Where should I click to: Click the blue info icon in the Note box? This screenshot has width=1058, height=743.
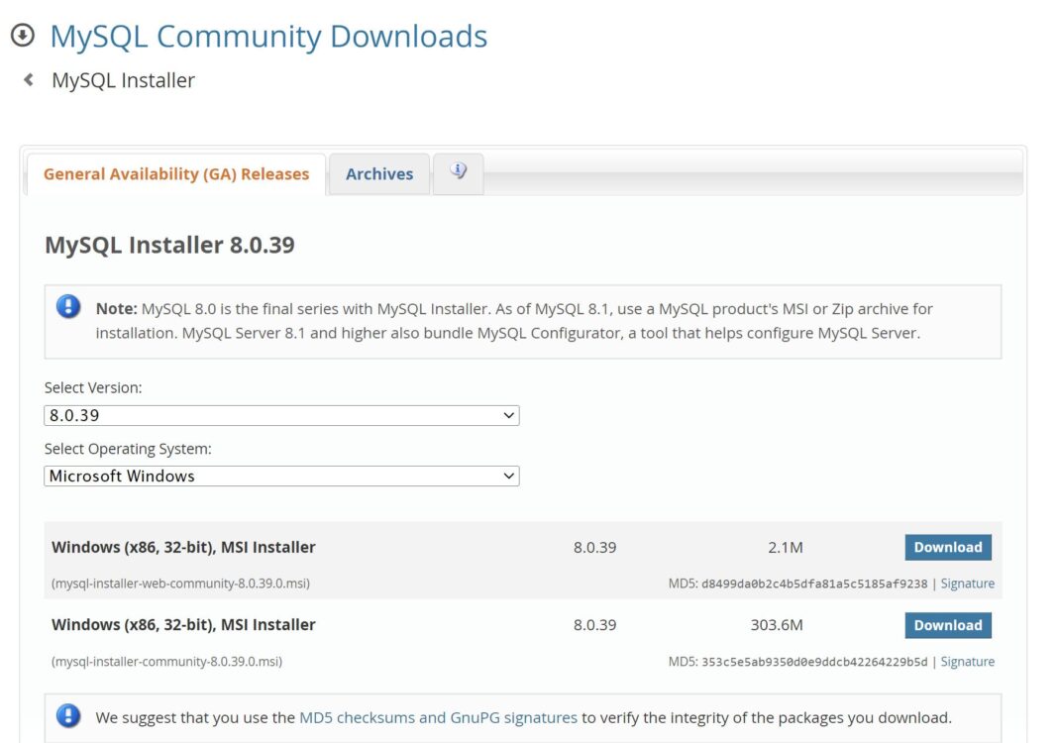(68, 306)
